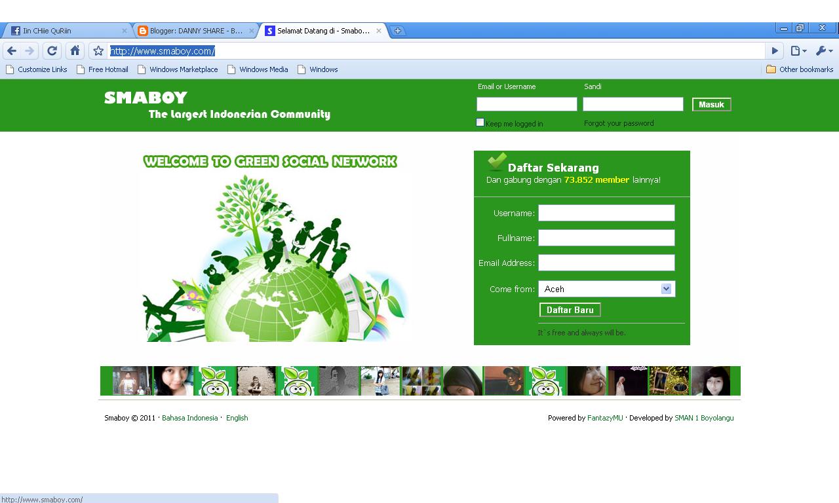Screen dimensions: 839x503
Task: Go forward with the browser forward arrow
Action: [x=29, y=50]
